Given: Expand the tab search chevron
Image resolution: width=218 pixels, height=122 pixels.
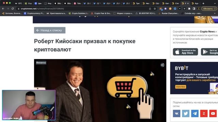Looking at the screenshot, I should pos(215,3).
